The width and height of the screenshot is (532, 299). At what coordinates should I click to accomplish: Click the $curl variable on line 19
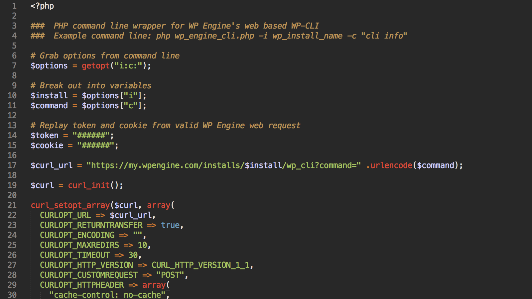pyautogui.click(x=42, y=185)
